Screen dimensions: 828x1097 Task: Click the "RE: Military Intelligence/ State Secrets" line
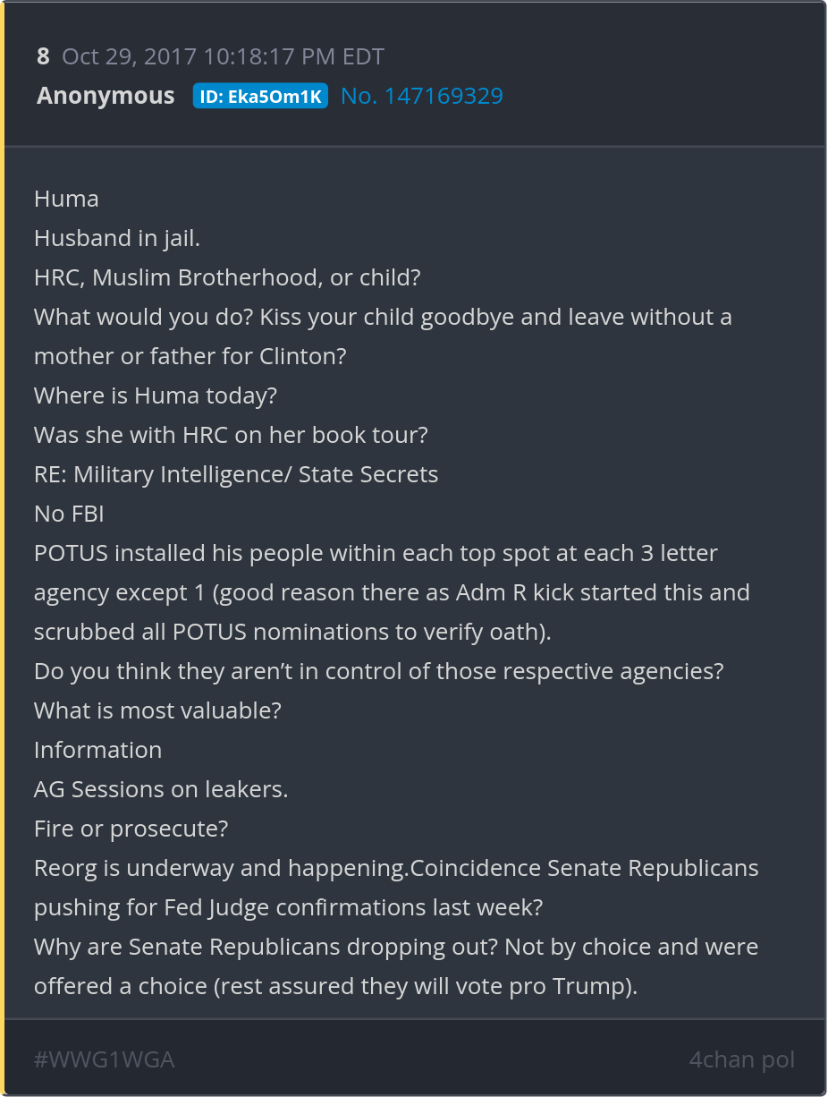236,474
